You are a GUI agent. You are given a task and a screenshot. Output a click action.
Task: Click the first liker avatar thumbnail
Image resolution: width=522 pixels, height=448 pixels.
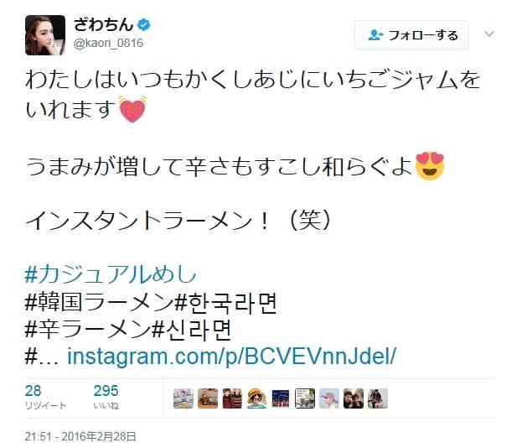pyautogui.click(x=183, y=399)
